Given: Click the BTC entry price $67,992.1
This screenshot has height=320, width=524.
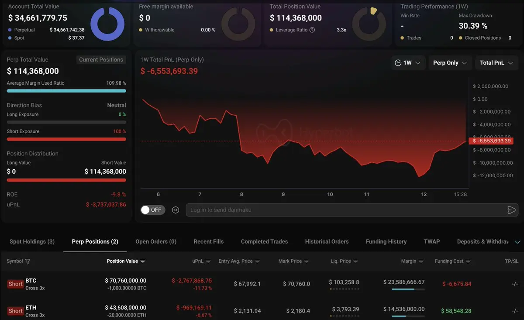Looking at the screenshot, I should point(247,284).
